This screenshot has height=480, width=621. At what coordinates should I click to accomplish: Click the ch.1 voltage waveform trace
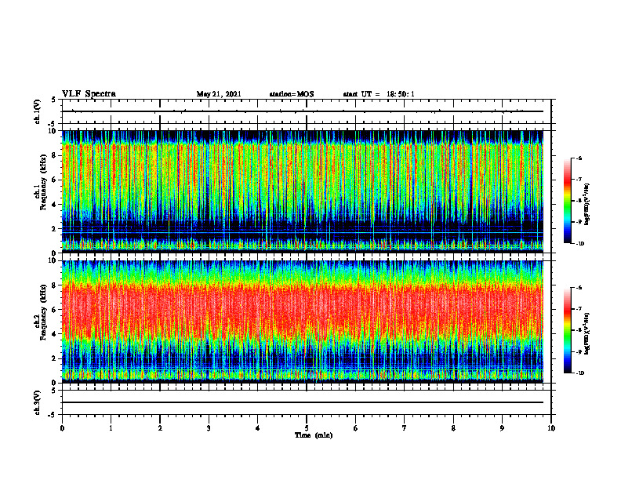click(x=303, y=111)
